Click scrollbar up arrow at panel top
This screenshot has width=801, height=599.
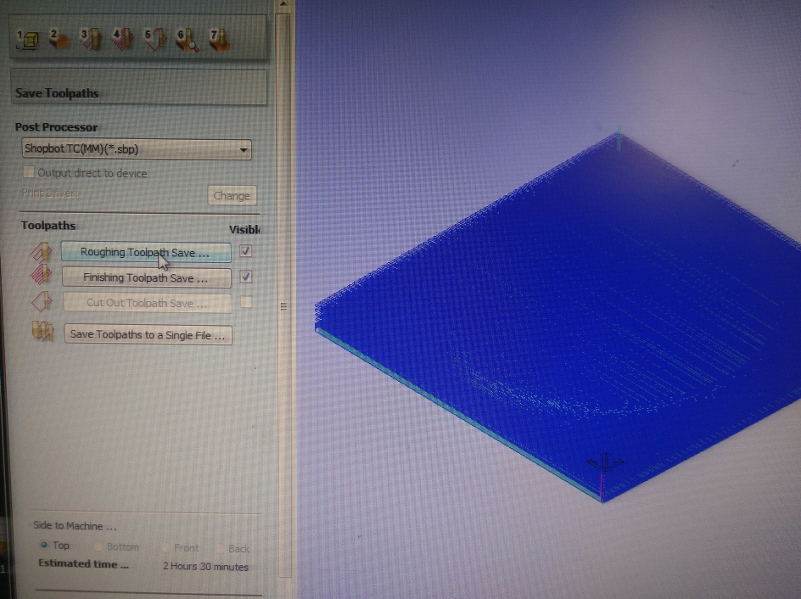(x=283, y=5)
